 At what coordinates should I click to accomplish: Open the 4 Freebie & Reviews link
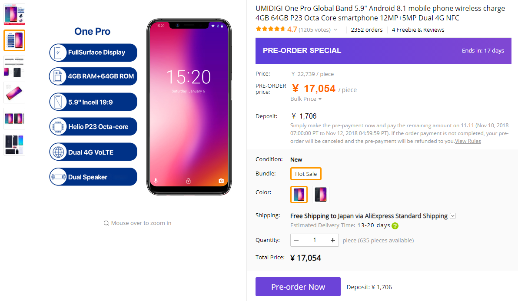click(x=418, y=30)
